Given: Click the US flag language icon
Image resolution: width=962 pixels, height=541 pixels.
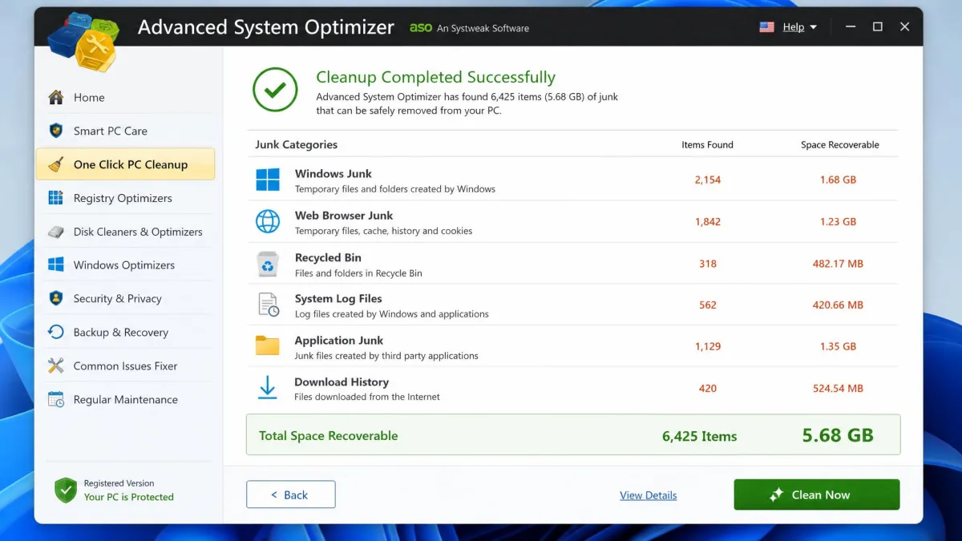Looking at the screenshot, I should (767, 26).
